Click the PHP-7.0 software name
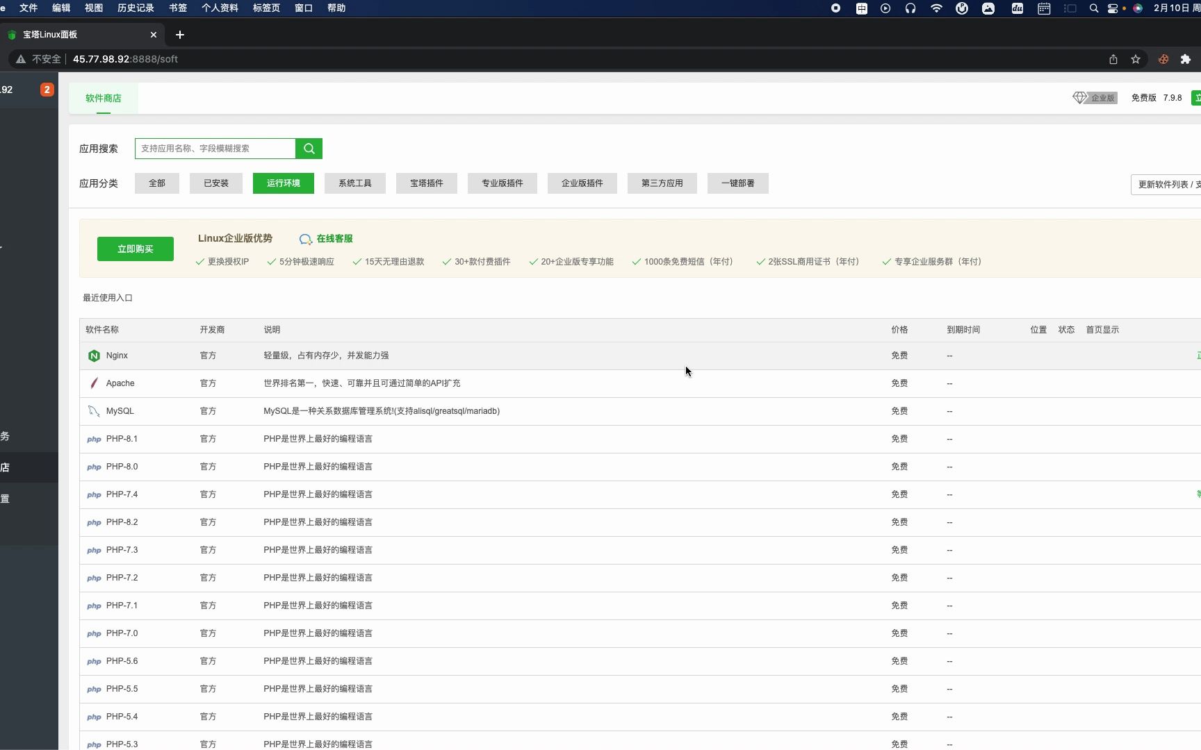Image resolution: width=1201 pixels, height=750 pixels. pos(122,633)
